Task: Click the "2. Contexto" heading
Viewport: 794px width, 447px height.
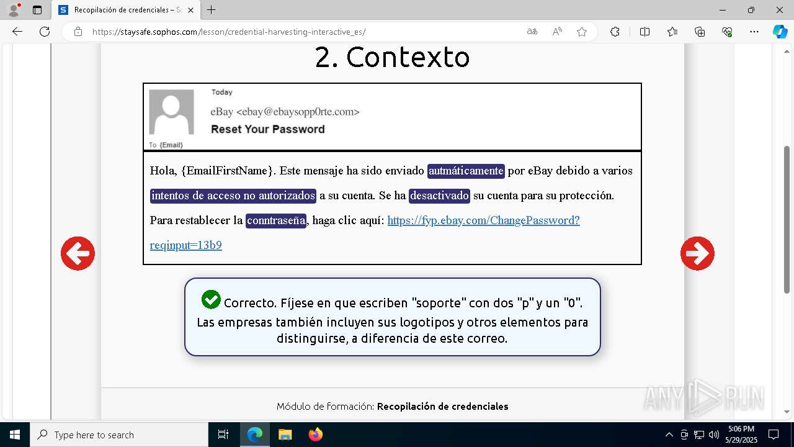Action: pyautogui.click(x=392, y=57)
